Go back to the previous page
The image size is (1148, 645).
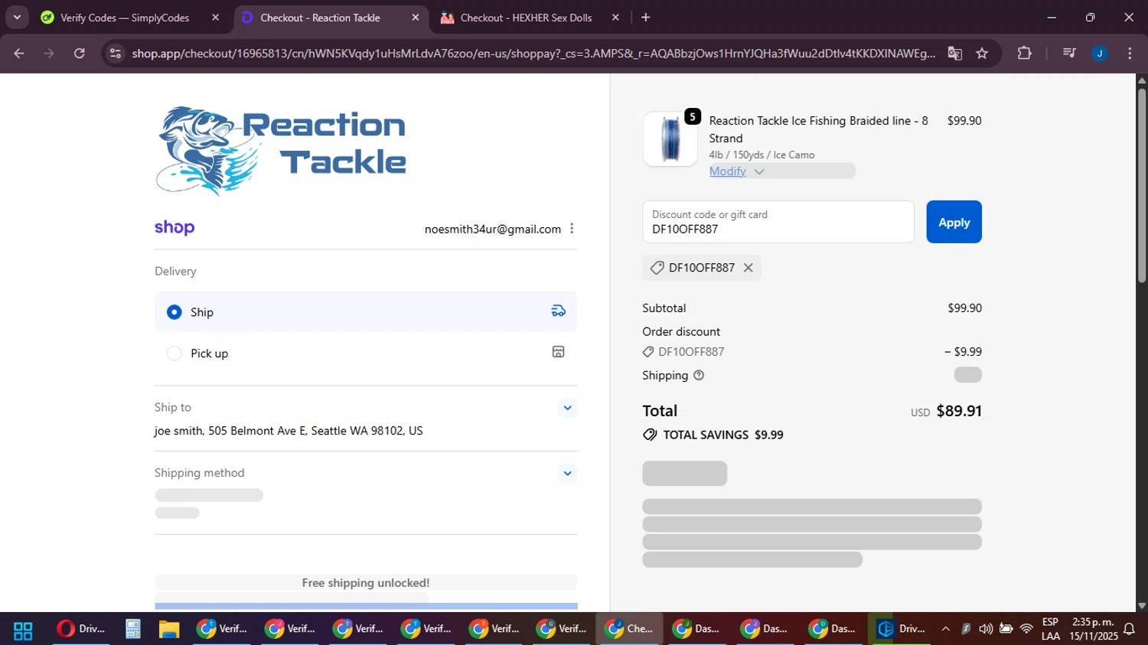coord(19,53)
